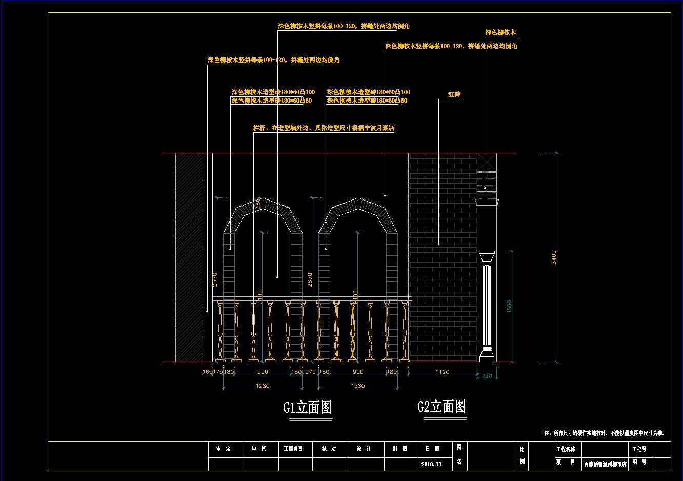Click the 1120 width dimension text

pyautogui.click(x=442, y=372)
